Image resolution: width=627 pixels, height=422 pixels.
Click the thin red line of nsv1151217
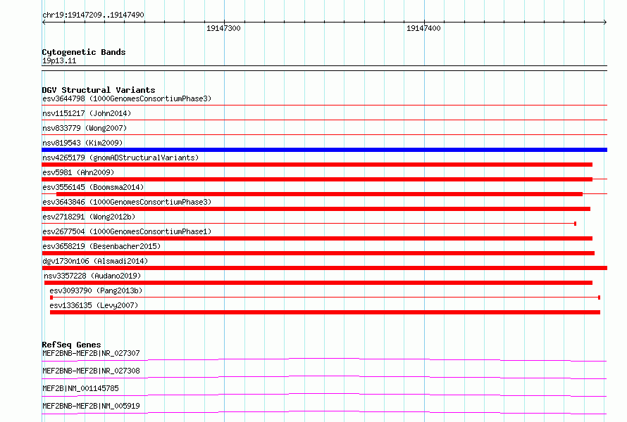click(324, 120)
